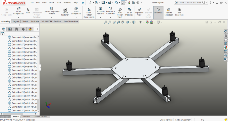Expand the feature tree panel chevron
Image resolution: width=228 pixels, height=121 pixels.
(38, 29)
